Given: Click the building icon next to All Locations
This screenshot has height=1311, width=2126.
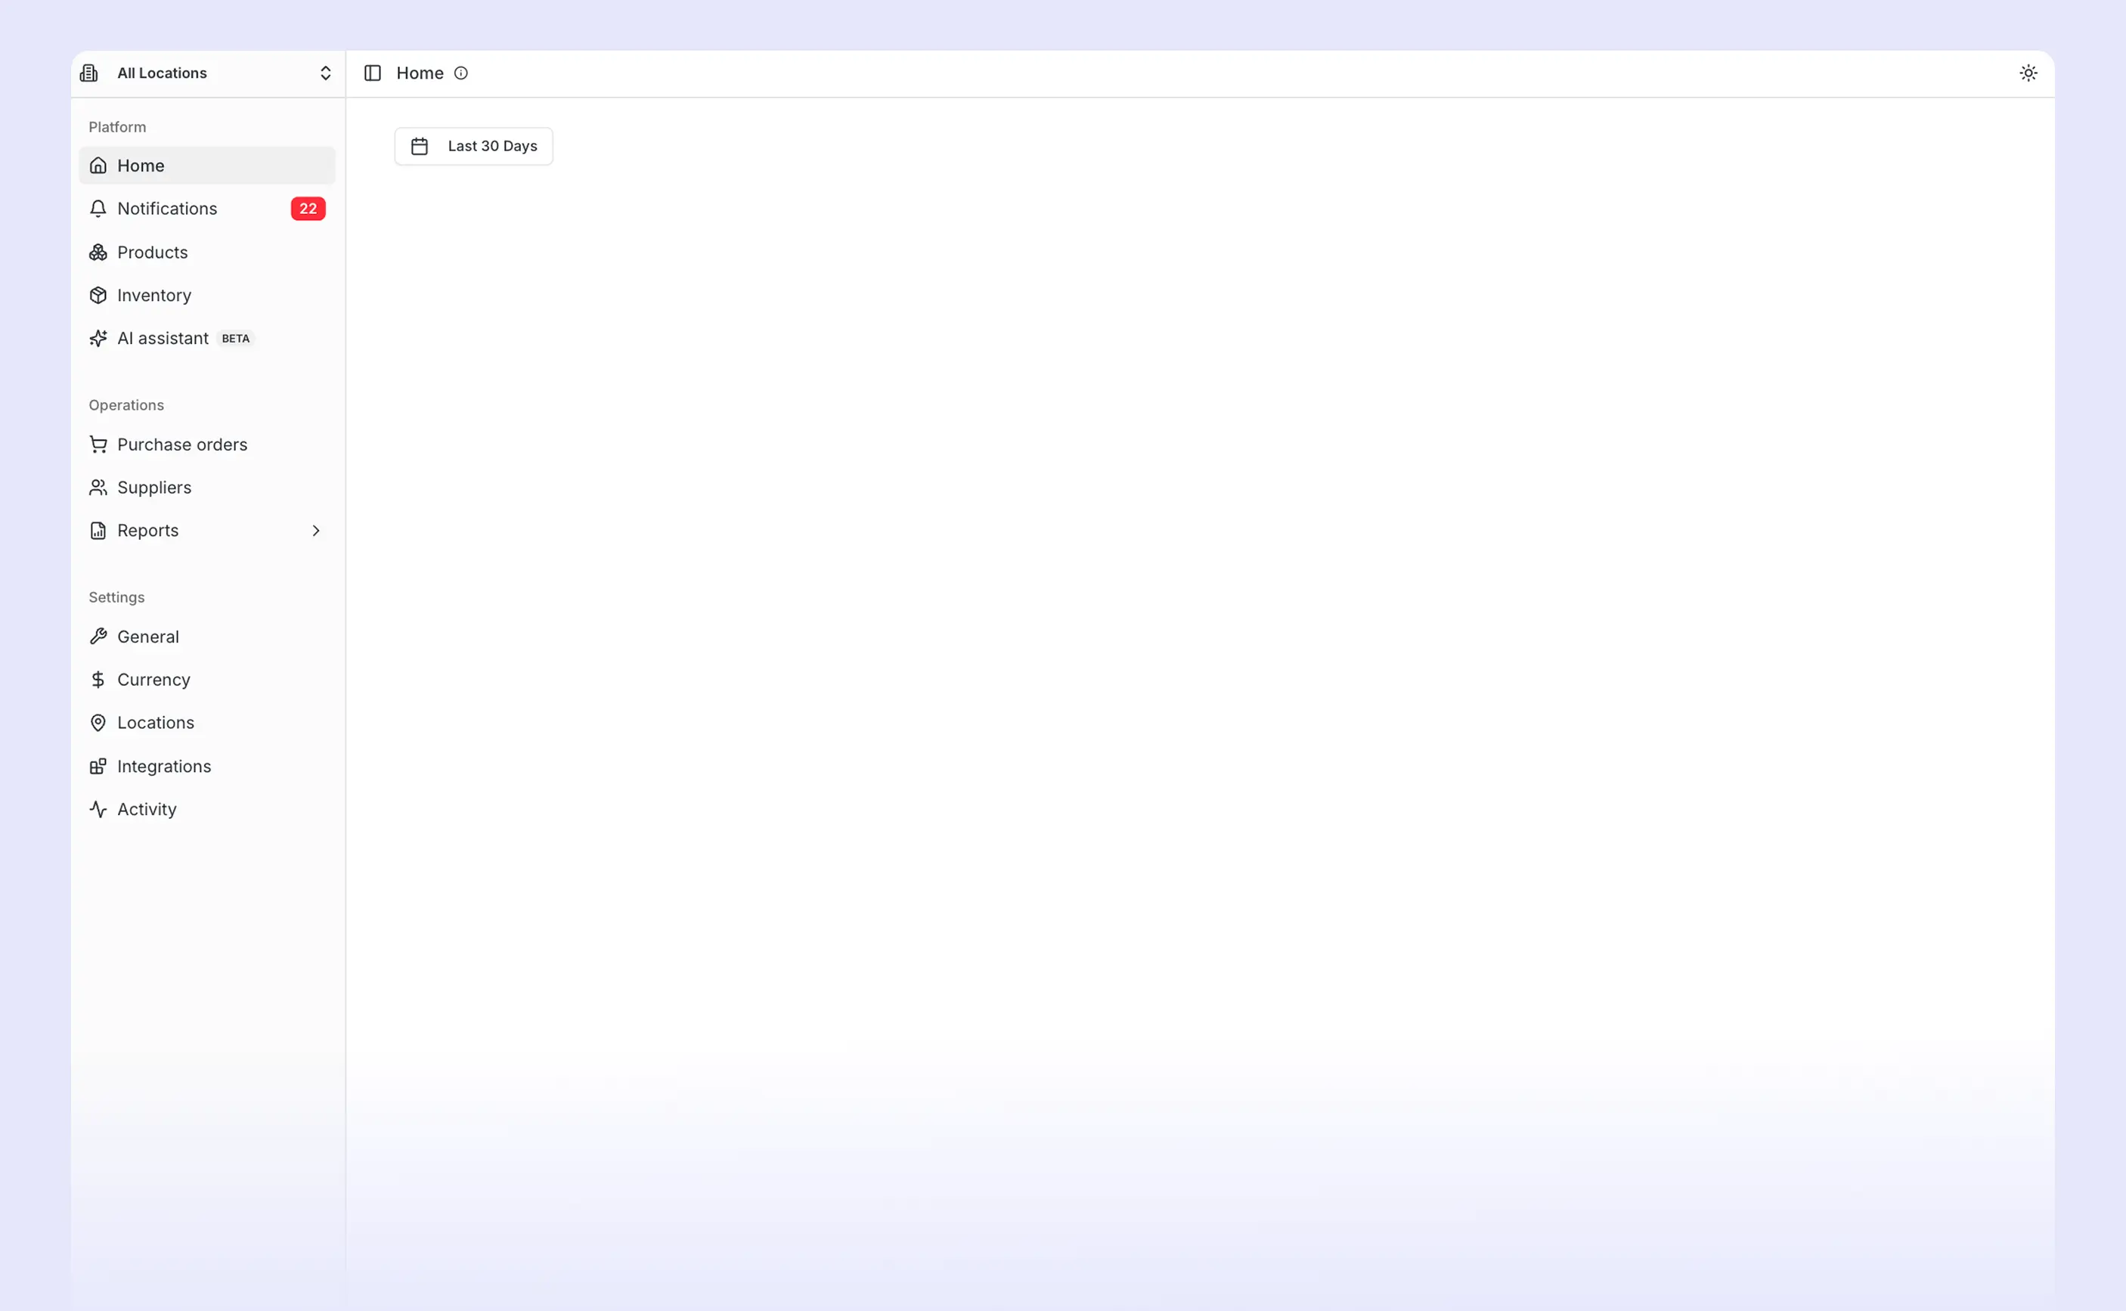Looking at the screenshot, I should pos(89,73).
